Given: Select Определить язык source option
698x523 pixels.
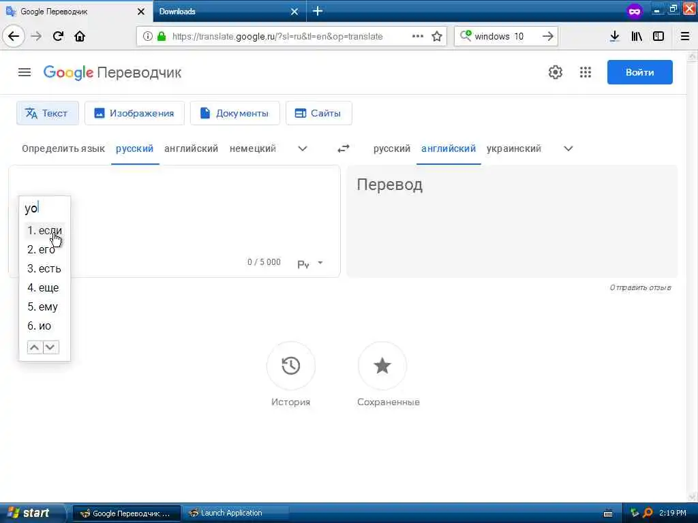Looking at the screenshot, I should pos(63,148).
